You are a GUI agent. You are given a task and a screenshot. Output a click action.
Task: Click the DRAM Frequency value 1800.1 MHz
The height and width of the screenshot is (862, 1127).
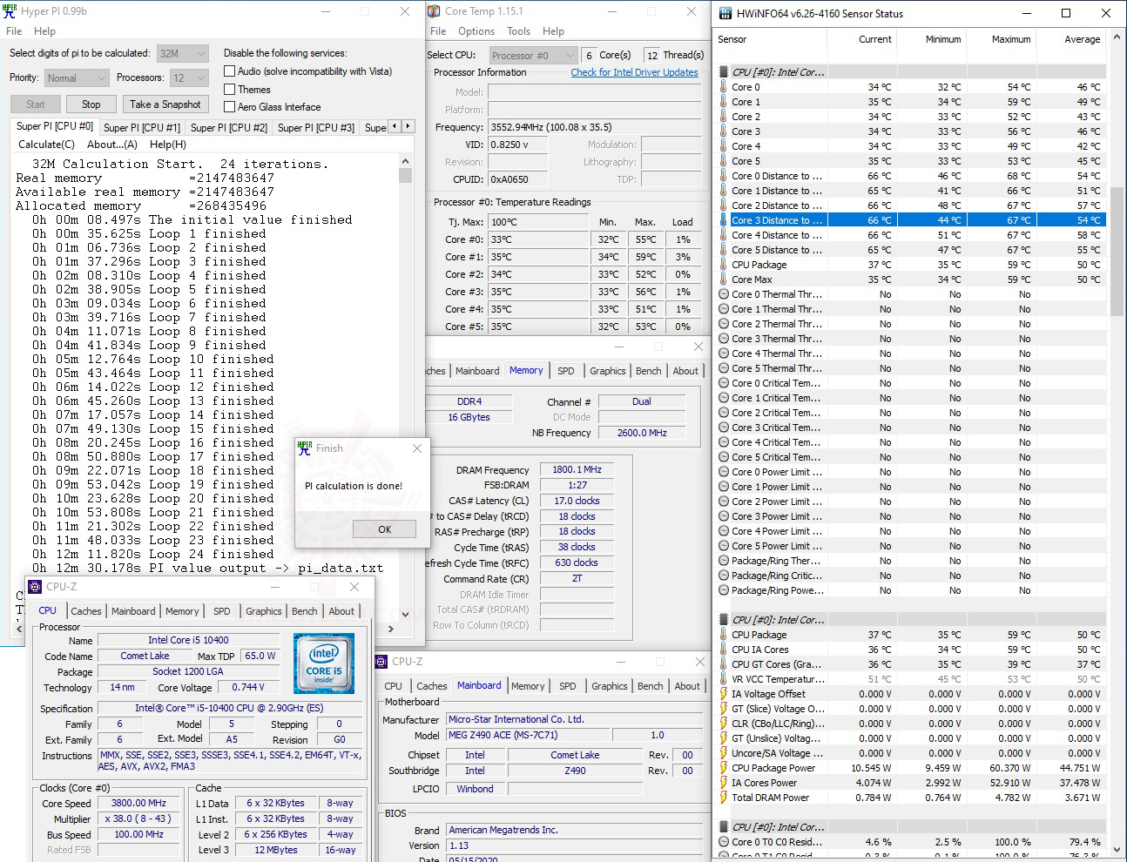point(577,469)
